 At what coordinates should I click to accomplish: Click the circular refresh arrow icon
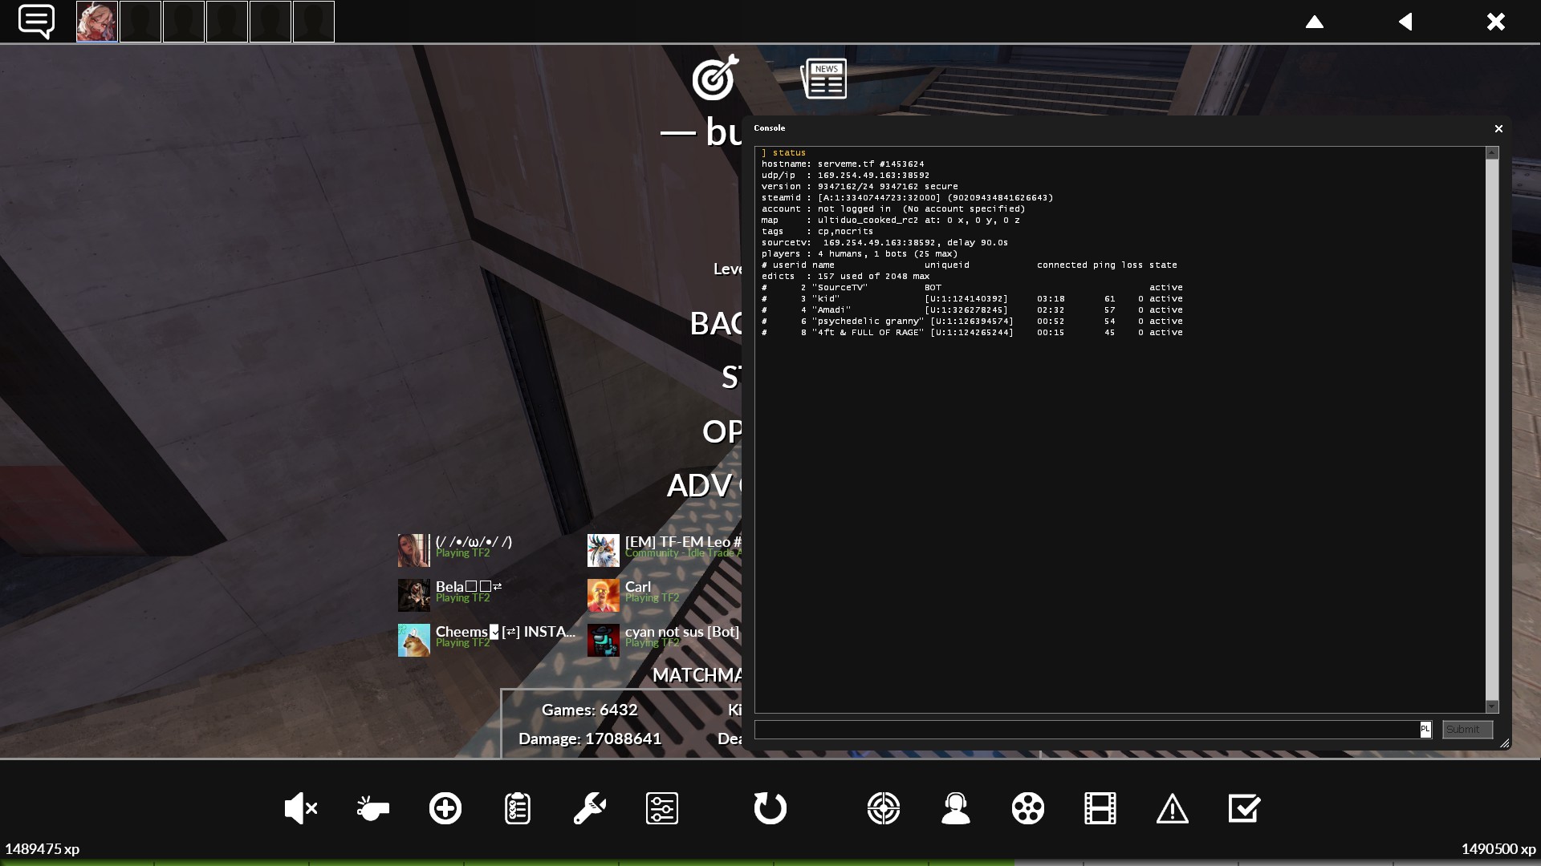click(x=770, y=808)
